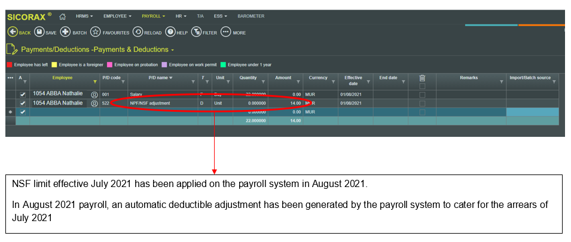Viewport: 571px width, 242px height.
Task: Click the Batch plus icon
Action: [65, 32]
